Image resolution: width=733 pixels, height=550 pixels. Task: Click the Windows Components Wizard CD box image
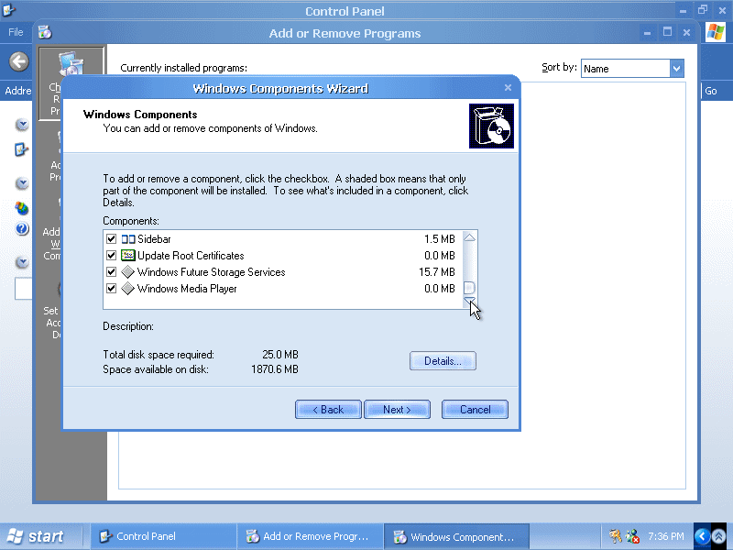pyautogui.click(x=491, y=126)
